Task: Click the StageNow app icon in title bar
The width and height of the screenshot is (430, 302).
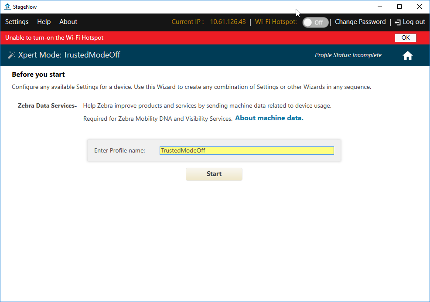Action: tap(7, 7)
